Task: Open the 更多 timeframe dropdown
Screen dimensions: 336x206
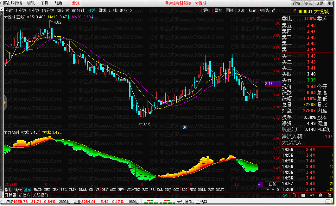Action: [x=124, y=10]
